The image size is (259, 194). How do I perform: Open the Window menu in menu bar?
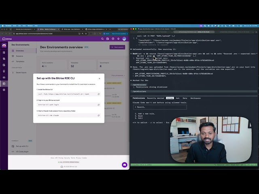coord(30,26)
